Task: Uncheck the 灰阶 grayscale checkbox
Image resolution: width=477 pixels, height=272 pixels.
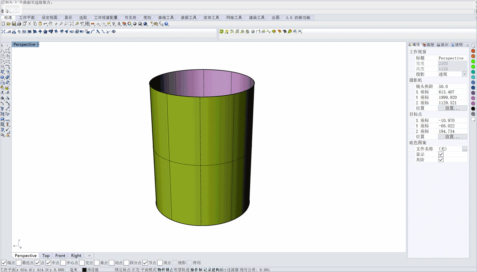Action: [441, 160]
